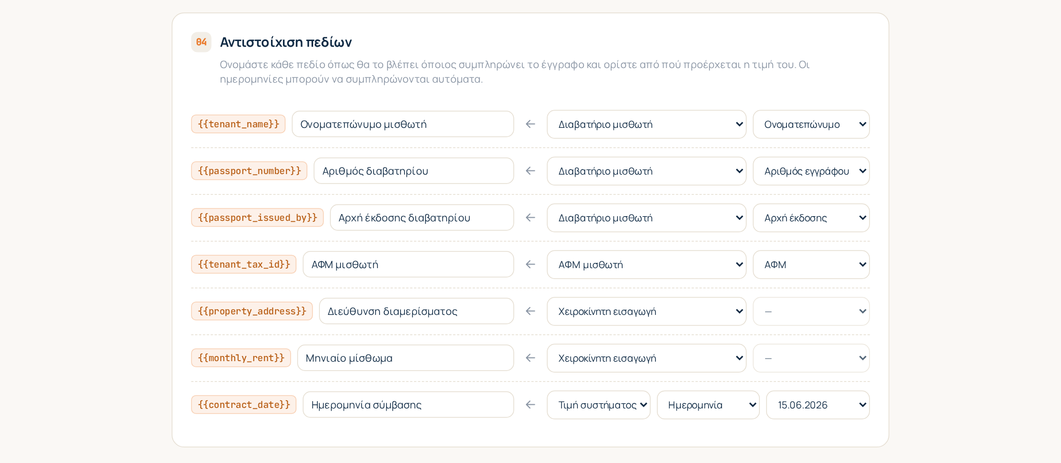Edit the Ονοματεπώνυμο μισθωτή field label
Viewport: 1061px width, 463px height.
[x=403, y=124]
